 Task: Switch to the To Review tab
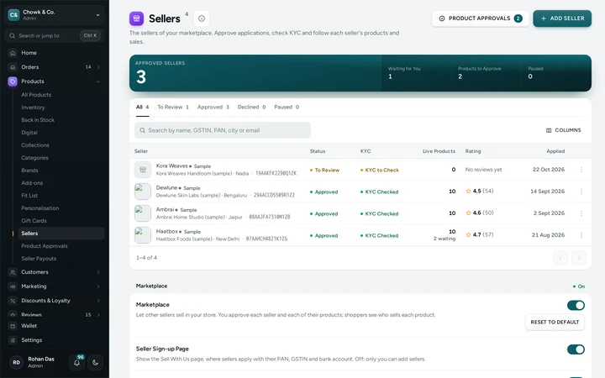[x=173, y=108]
